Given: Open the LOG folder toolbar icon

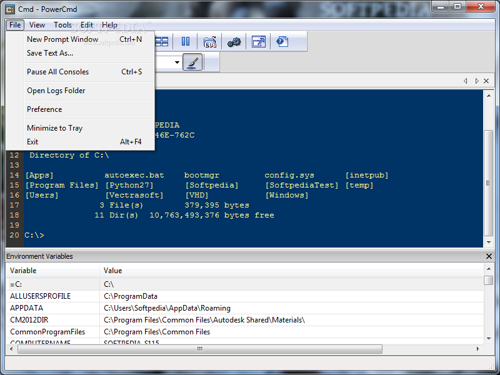Looking at the screenshot, I should click(x=210, y=42).
